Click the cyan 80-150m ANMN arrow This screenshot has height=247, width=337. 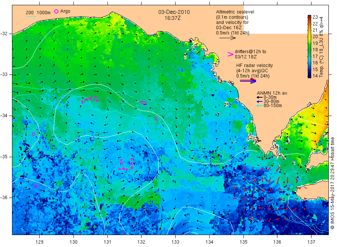click(x=259, y=106)
